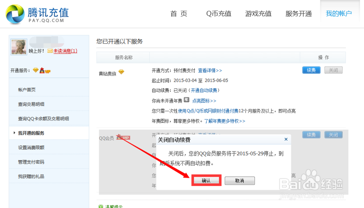
Task: Select 我开通的服务 sidebar item
Action: click(x=31, y=133)
